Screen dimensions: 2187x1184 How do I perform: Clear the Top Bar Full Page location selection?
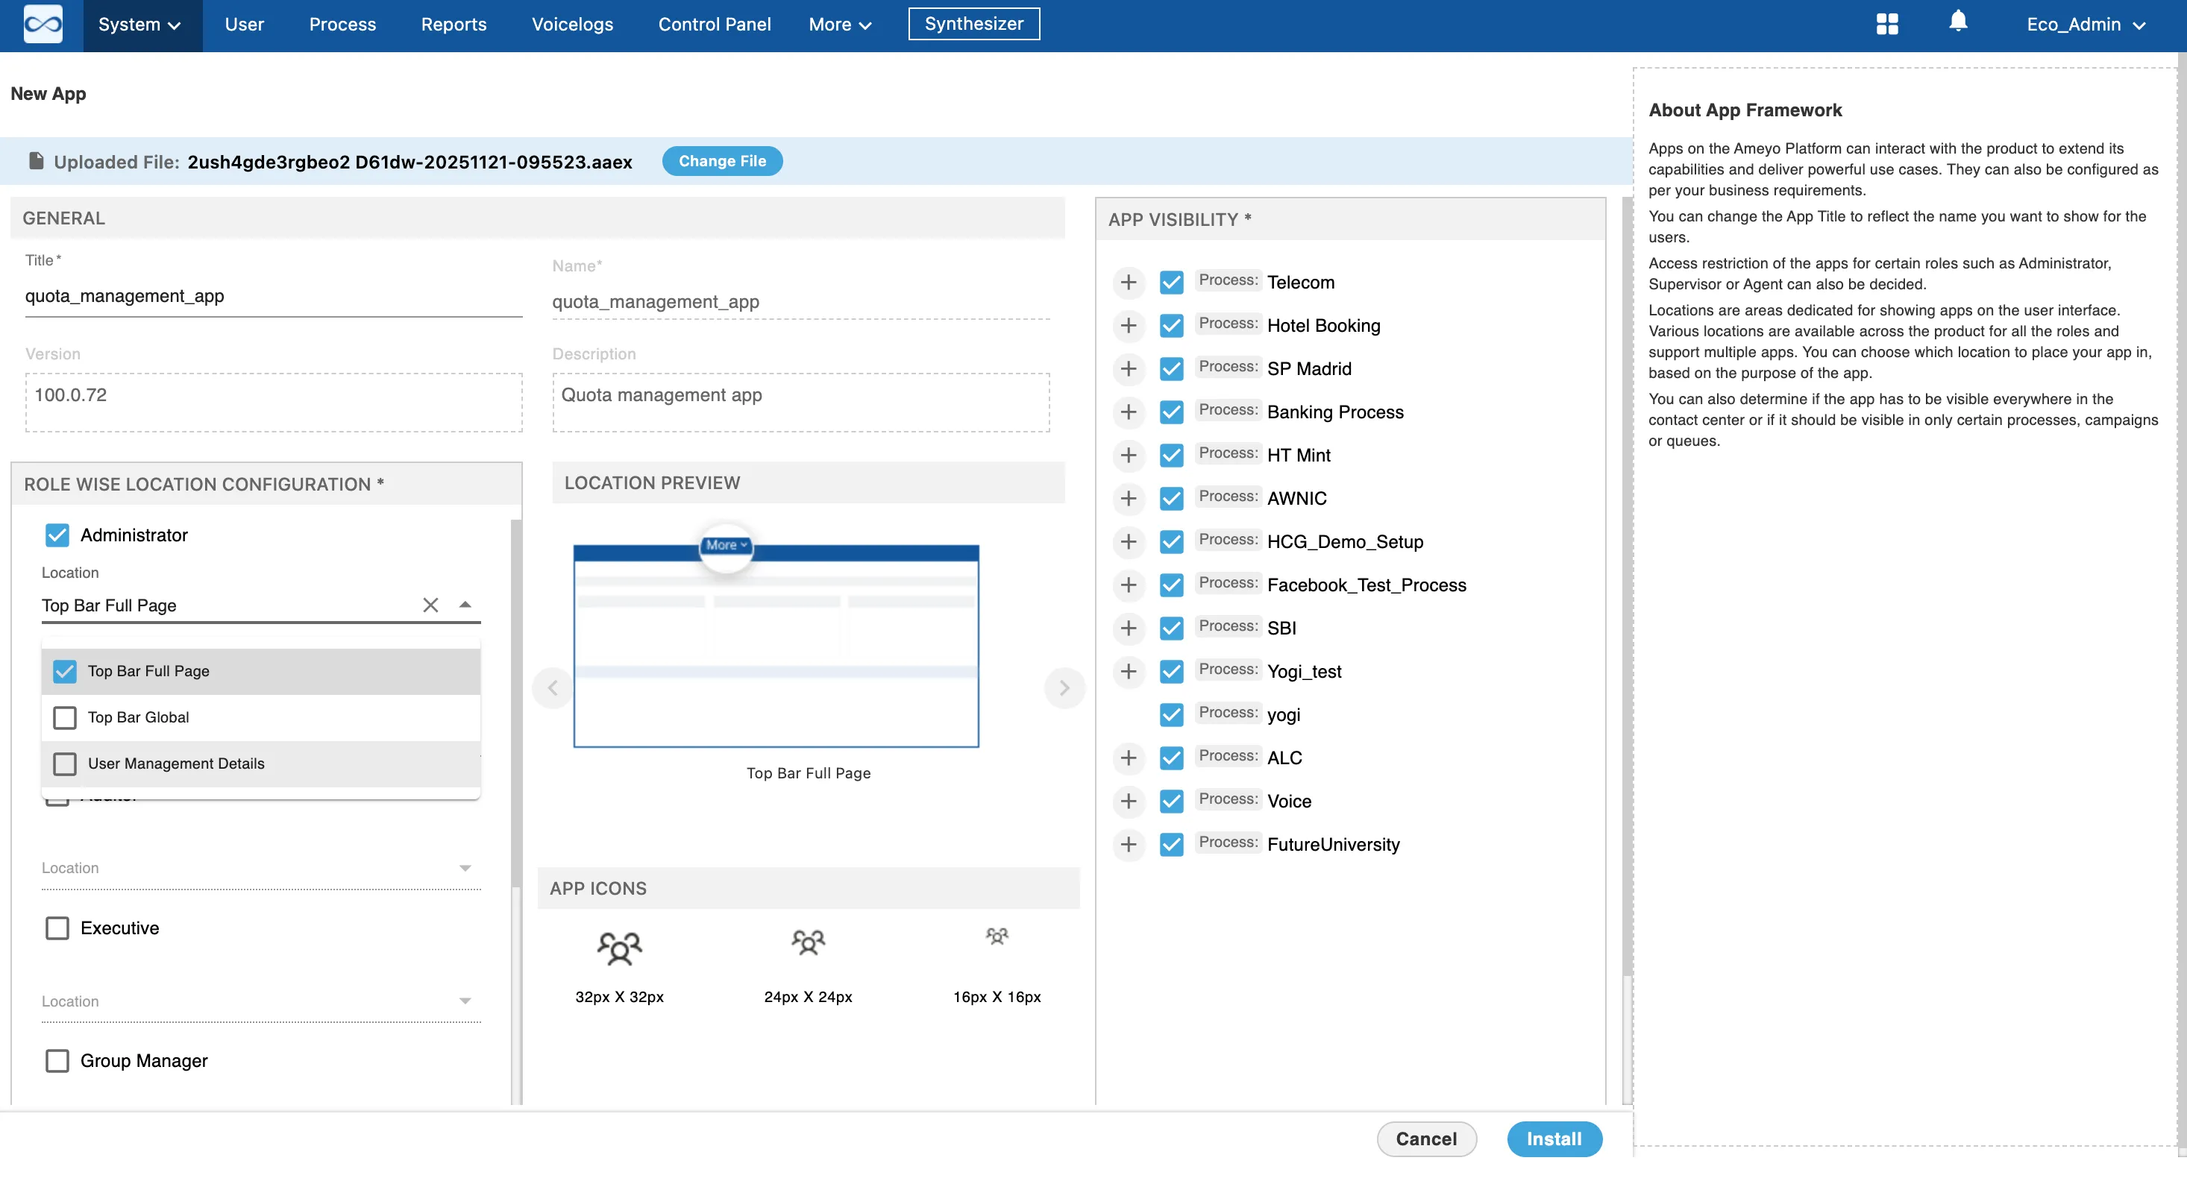point(430,605)
